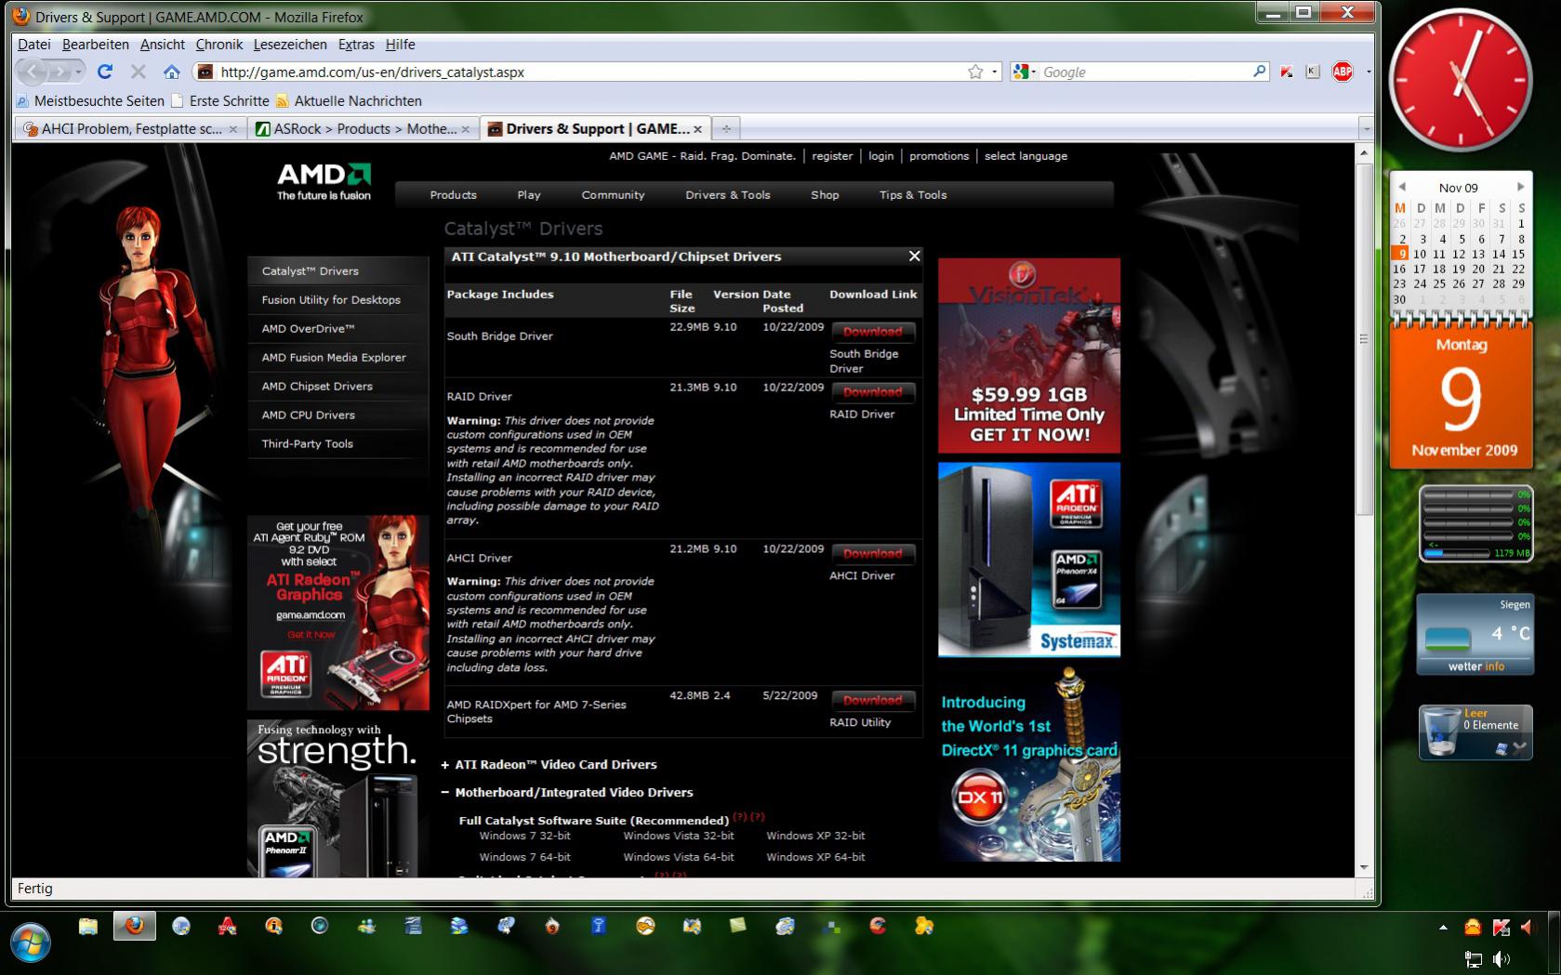
Task: Open the Aktuelle Nachrichten feed bookmark
Action: (348, 100)
